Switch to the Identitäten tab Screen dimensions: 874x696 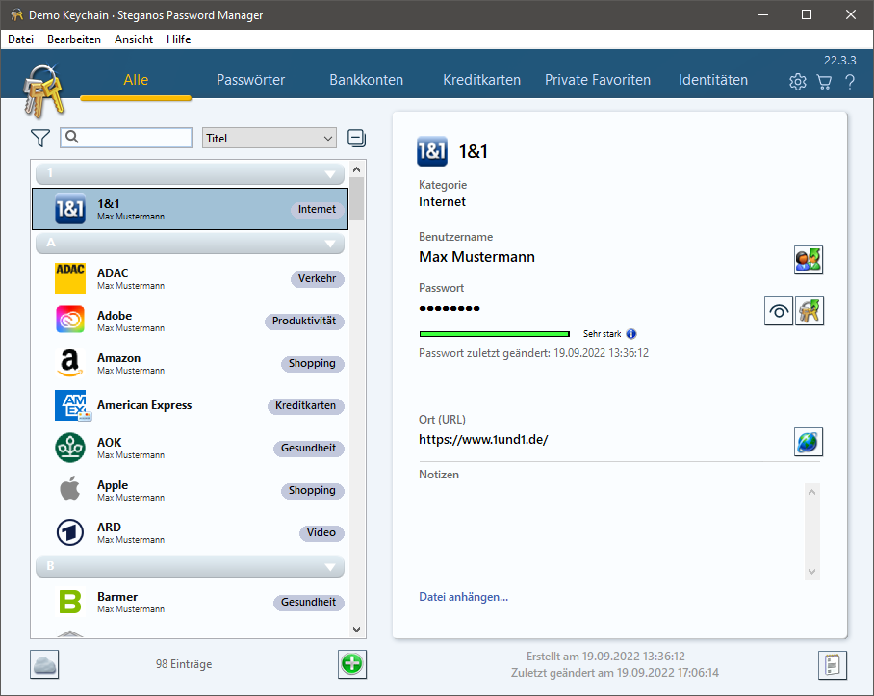click(x=713, y=80)
